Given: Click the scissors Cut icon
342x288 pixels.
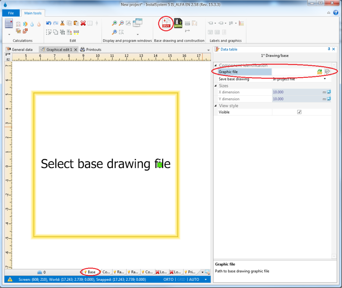Looking at the screenshot, I should [62, 24].
